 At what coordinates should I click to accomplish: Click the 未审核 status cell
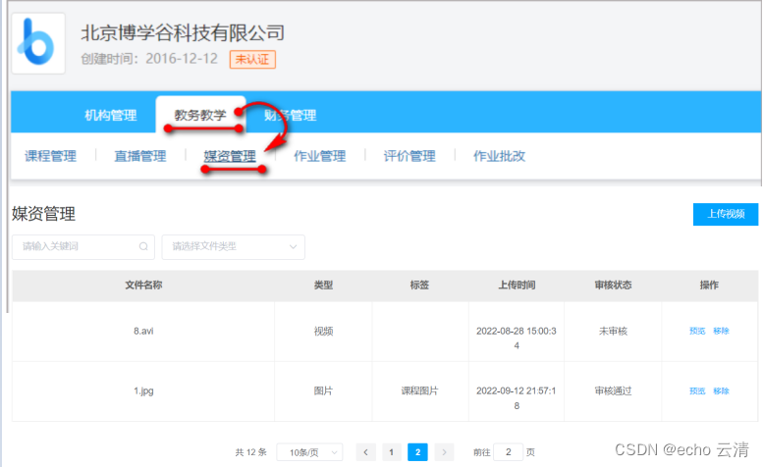click(x=613, y=332)
